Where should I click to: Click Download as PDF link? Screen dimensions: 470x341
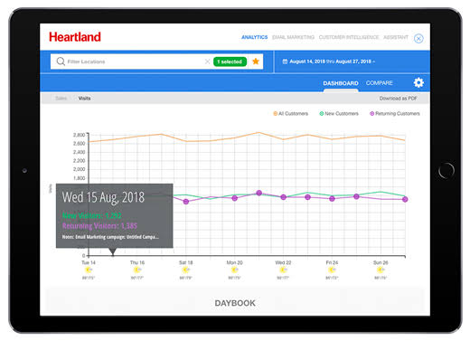398,99
